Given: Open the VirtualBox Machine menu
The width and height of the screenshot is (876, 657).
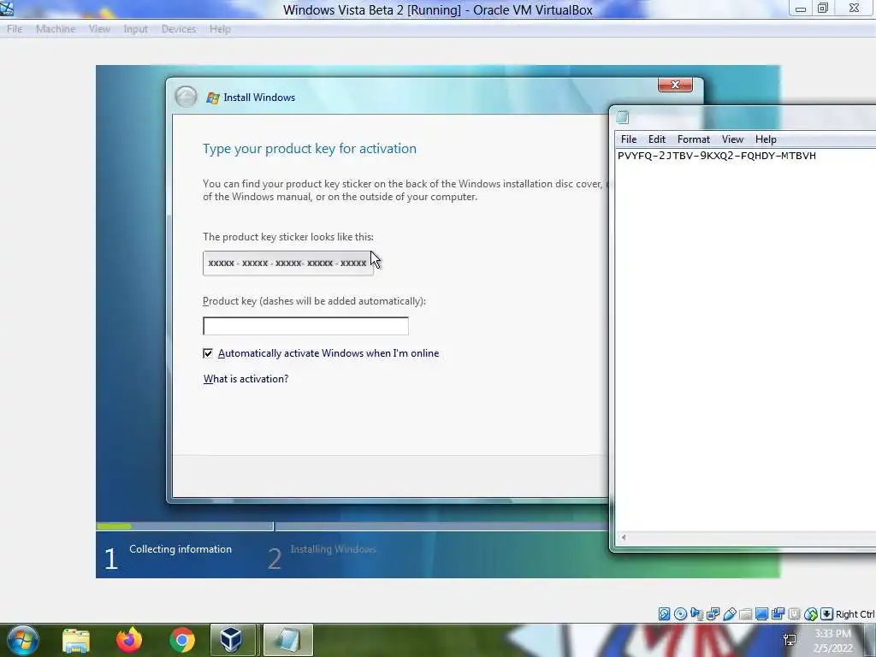Looking at the screenshot, I should click(x=56, y=29).
